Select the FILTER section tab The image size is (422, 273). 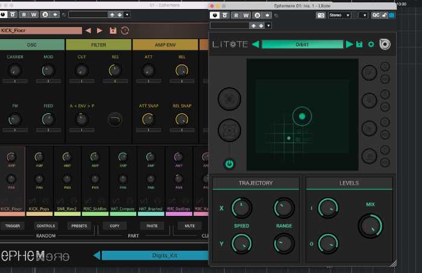(x=98, y=45)
